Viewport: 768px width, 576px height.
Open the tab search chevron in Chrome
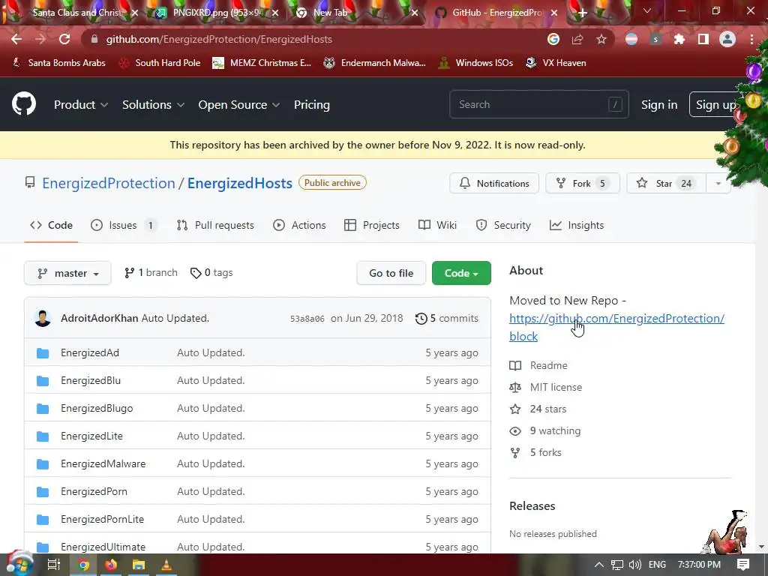(647, 10)
